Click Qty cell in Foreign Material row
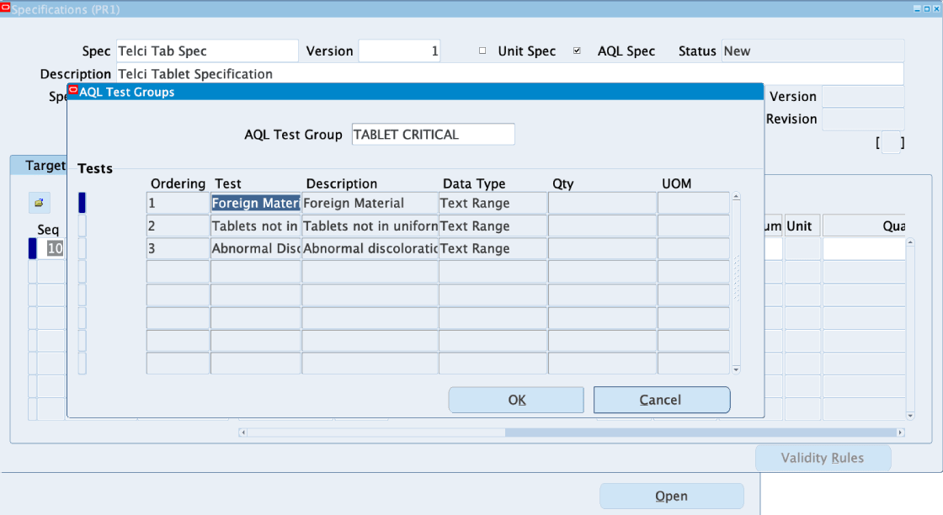 (x=602, y=203)
